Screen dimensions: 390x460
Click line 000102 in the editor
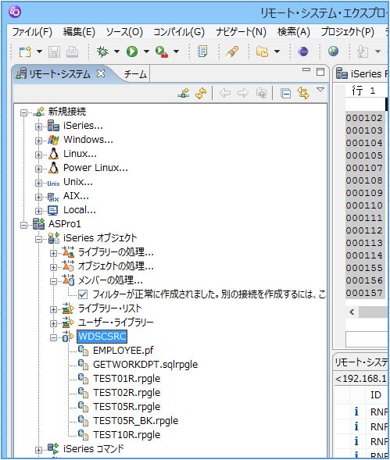[x=365, y=118]
